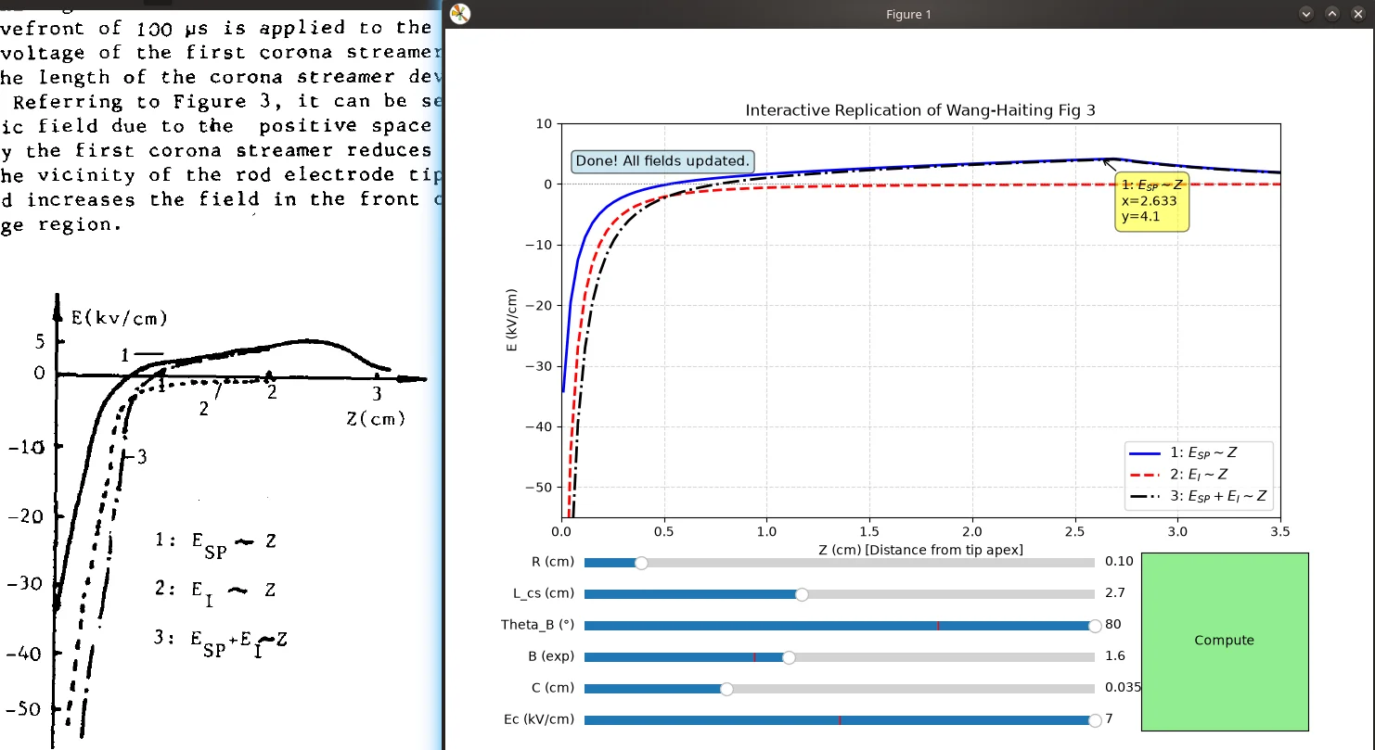Click the plot title 'Interactive Replication of Wang-Haiting Fig 3'

point(920,111)
